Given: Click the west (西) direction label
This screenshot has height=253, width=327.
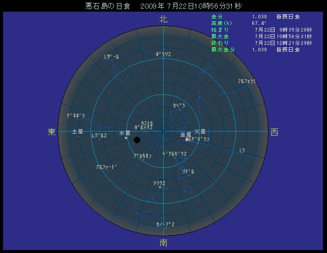Looking at the screenshot, I should click(275, 132).
